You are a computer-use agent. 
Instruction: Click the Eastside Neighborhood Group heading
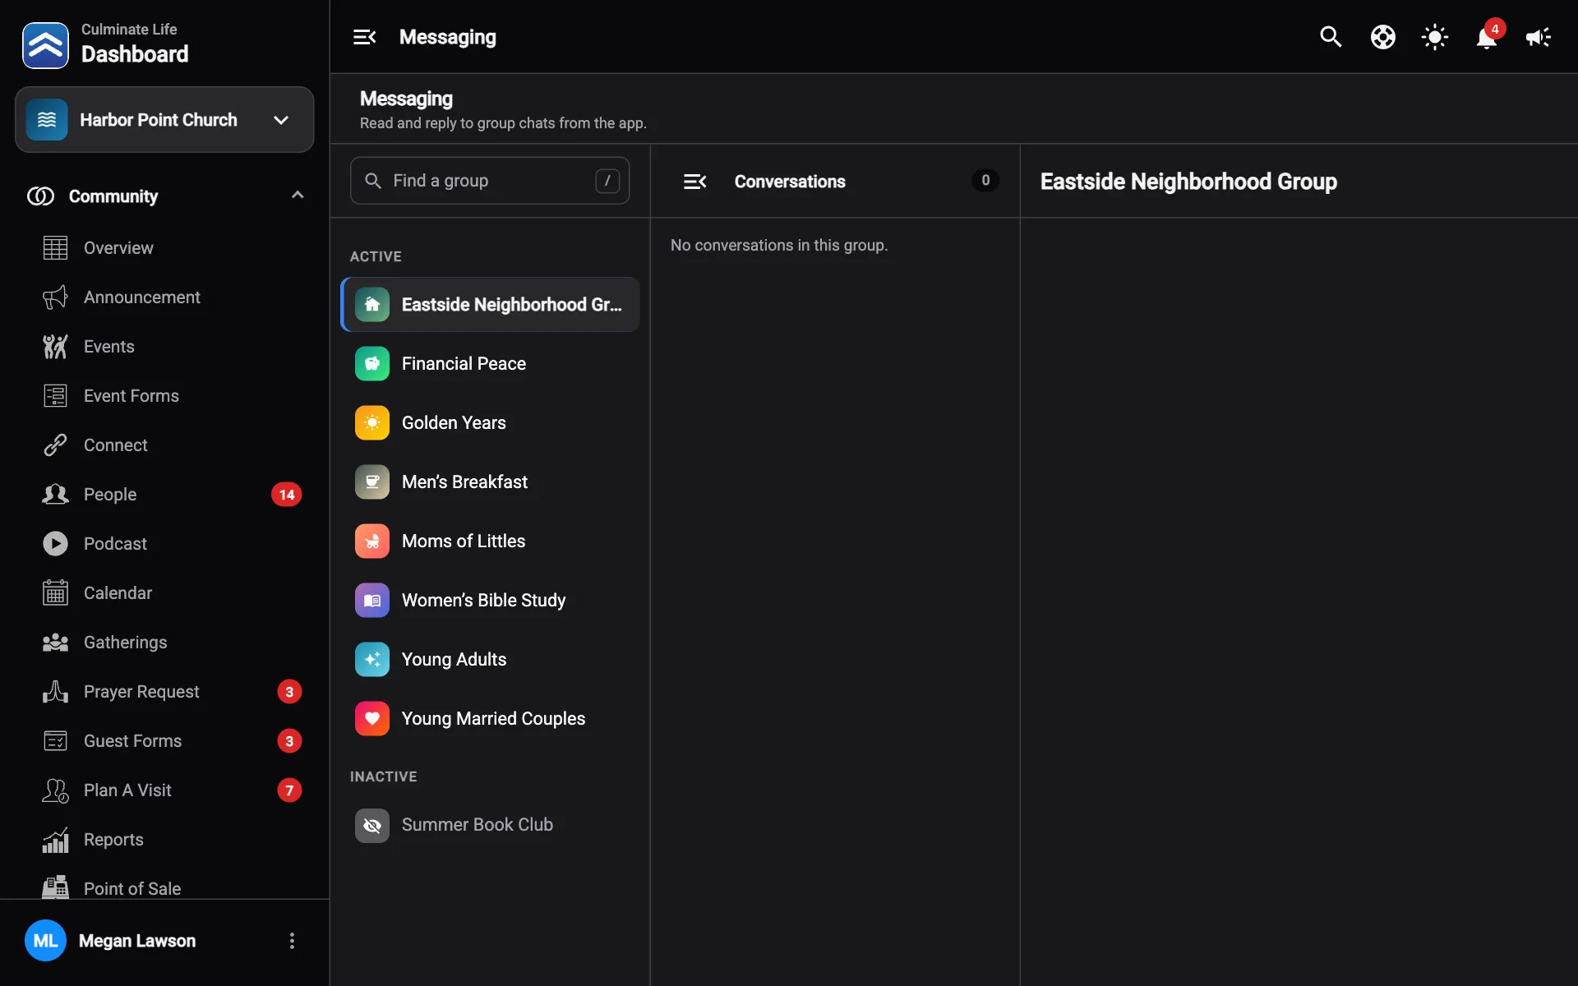(1188, 182)
